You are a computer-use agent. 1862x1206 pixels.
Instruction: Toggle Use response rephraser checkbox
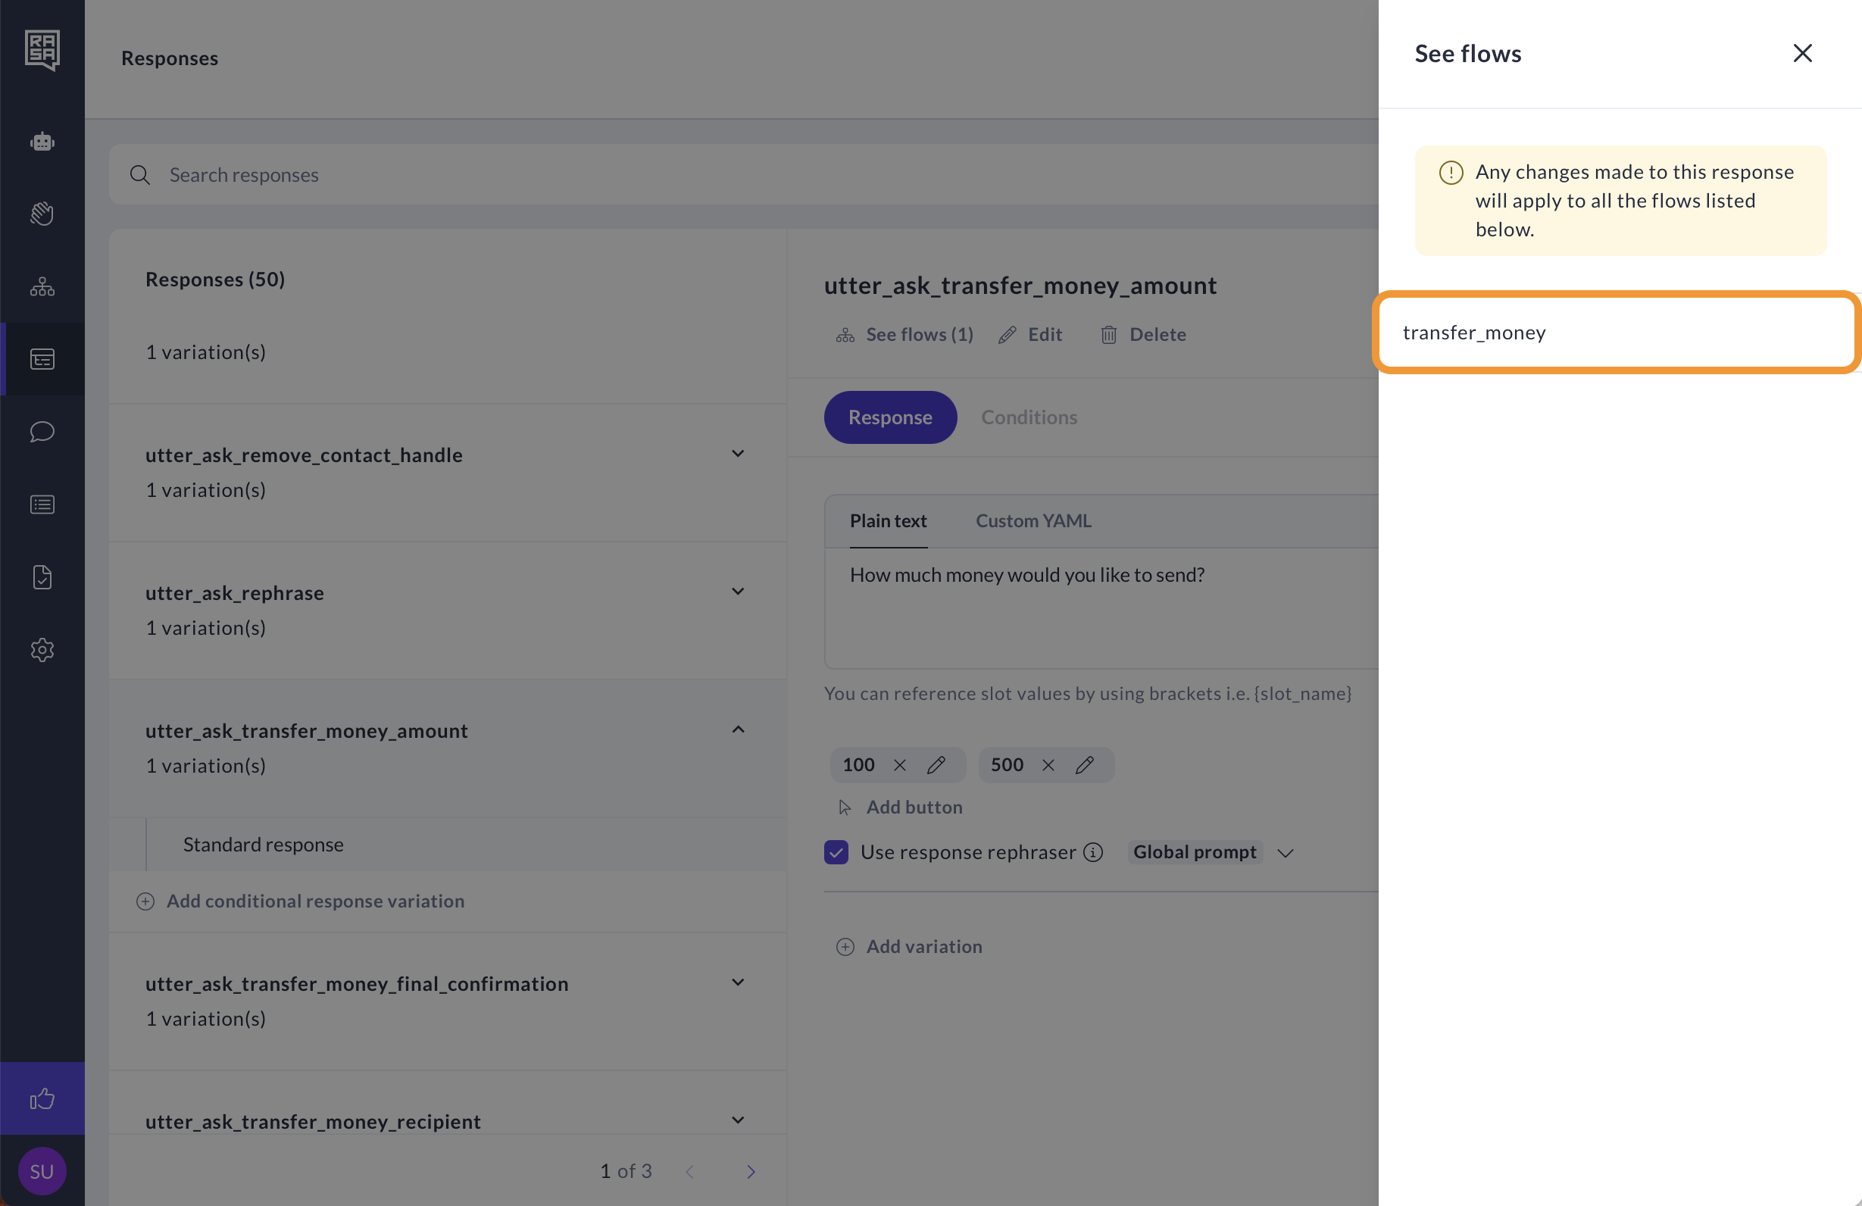[x=836, y=852]
